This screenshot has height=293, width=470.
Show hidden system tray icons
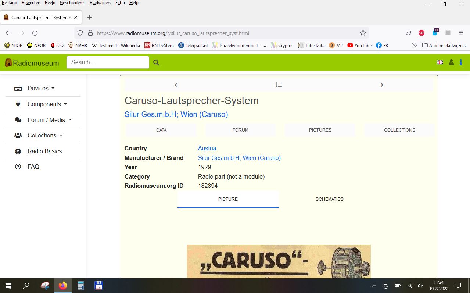pos(374,286)
